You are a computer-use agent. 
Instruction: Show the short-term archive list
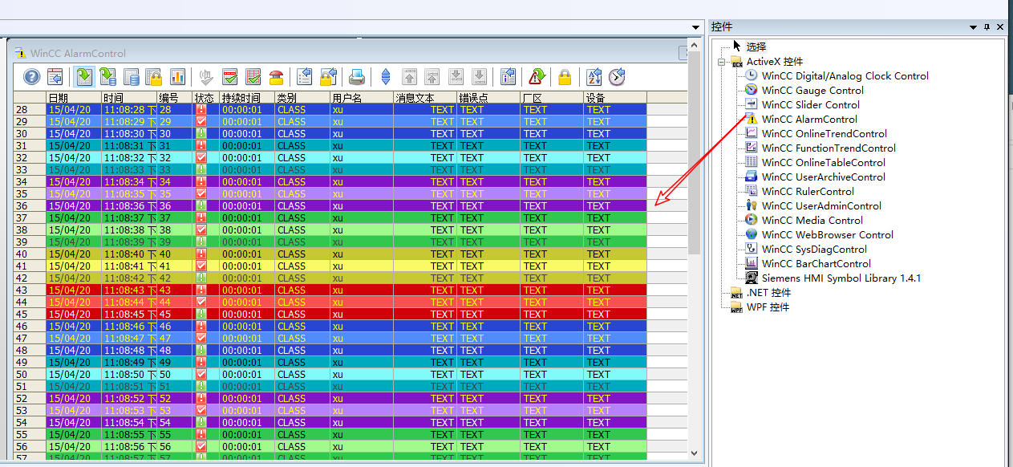pos(107,77)
